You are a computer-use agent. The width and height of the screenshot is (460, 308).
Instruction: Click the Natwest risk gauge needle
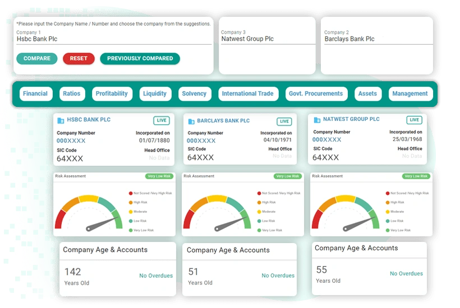tap(360, 223)
